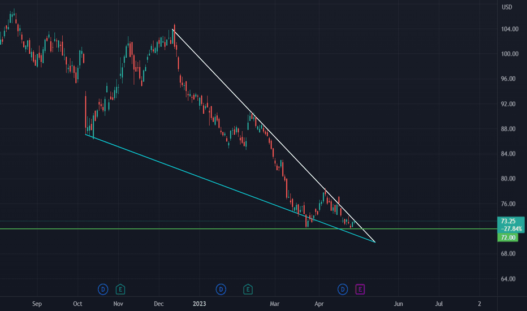Click the Nov label on time axis
Image resolution: width=527 pixels, height=311 pixels.
(x=118, y=304)
